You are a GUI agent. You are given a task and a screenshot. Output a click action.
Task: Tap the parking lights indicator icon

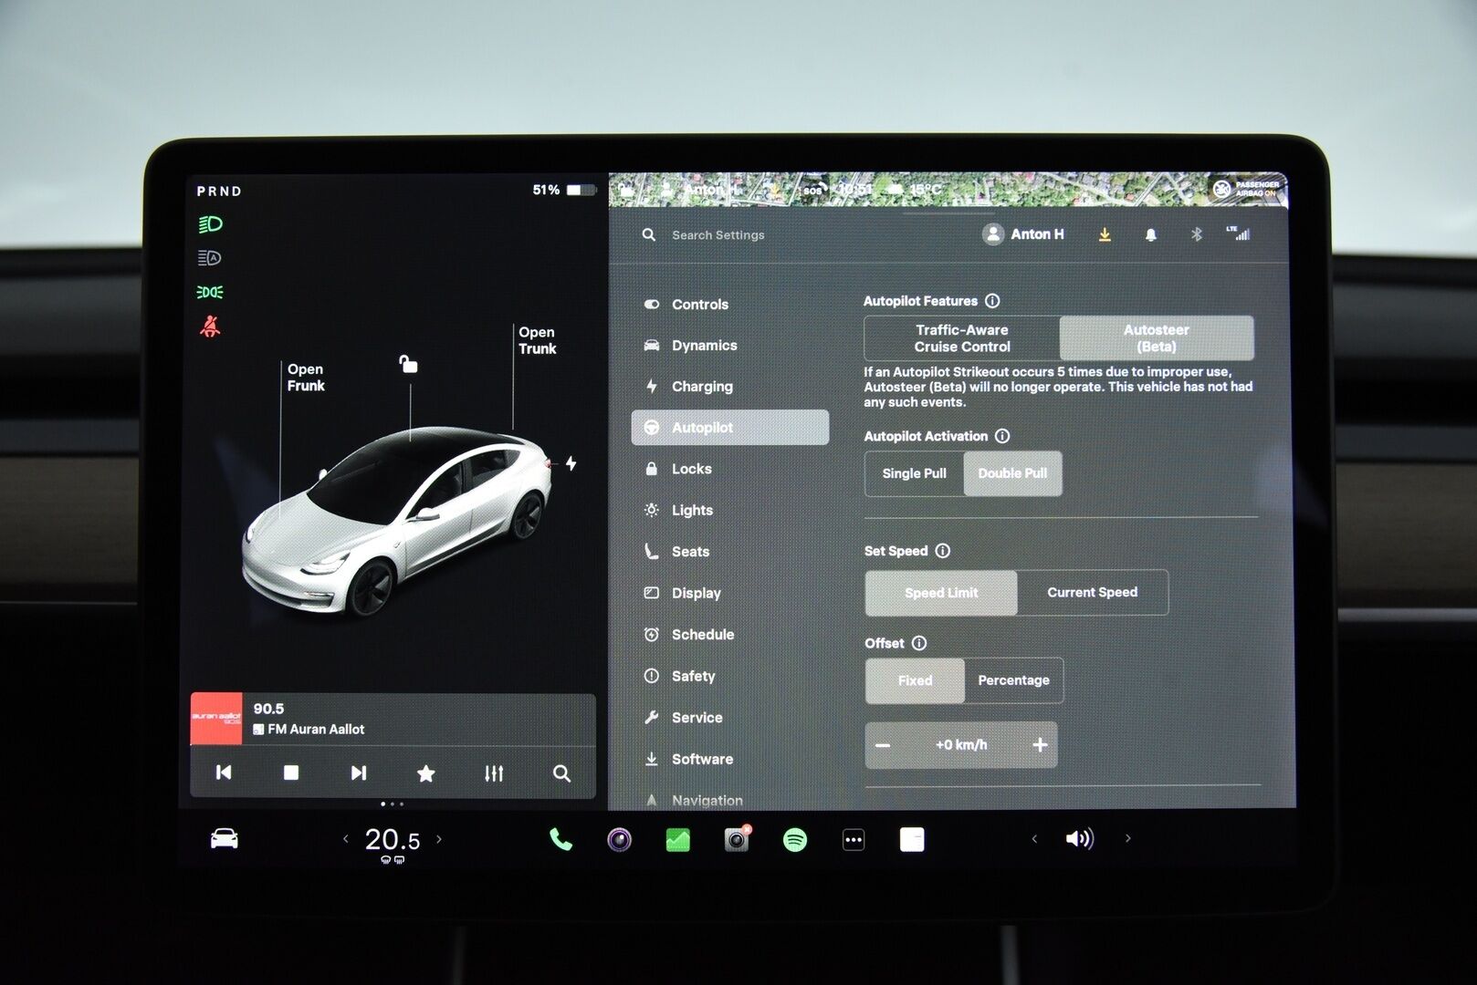[x=210, y=292]
